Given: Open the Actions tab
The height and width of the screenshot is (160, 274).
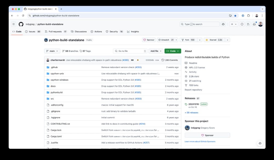Looking at the screenshot, I should [x=96, y=32].
